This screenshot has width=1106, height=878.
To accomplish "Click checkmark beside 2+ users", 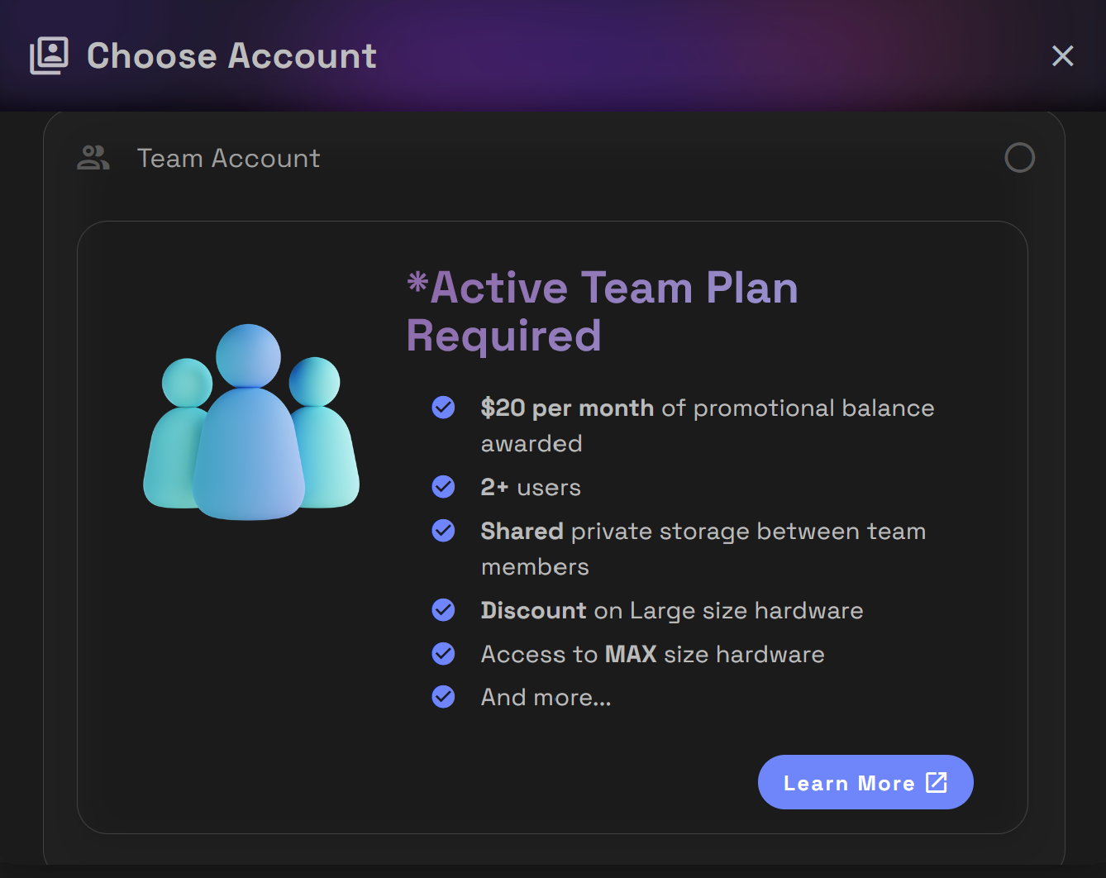I will [443, 487].
